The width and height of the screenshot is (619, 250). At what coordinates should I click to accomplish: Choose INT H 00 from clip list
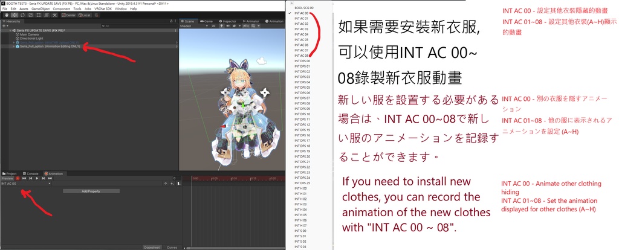[x=300, y=188]
